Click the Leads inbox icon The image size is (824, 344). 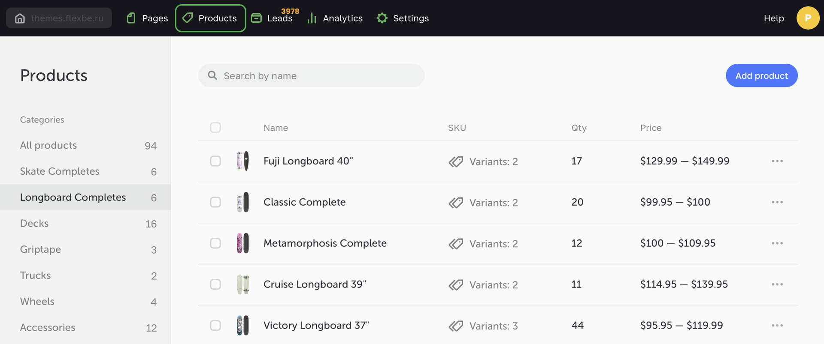(x=256, y=18)
